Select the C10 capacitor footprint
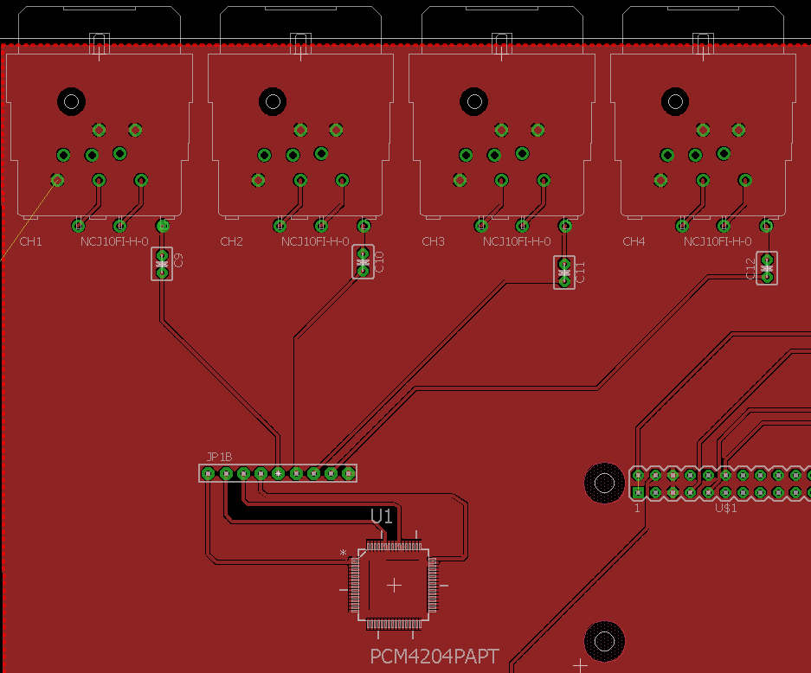Image resolution: width=811 pixels, height=673 pixels. [364, 262]
